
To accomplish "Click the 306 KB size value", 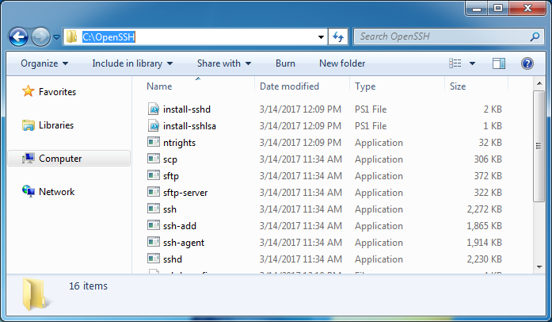I will point(488,159).
